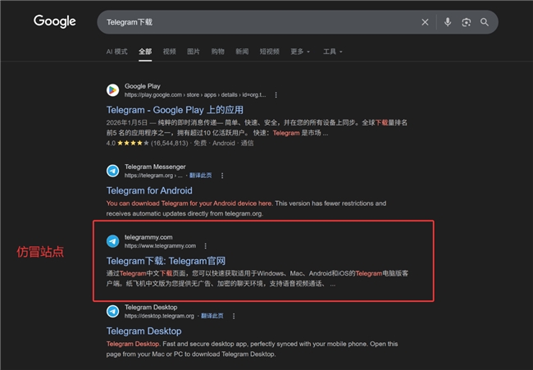Click 翻译此页 next to Telegram Messenger
Screen dimensions: 533x370
click(200, 175)
